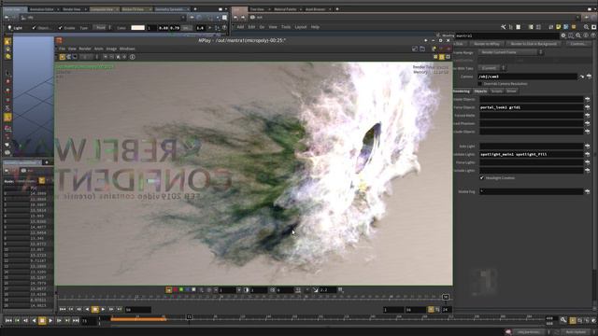Screen dimensions: 598x336
Task: Open the Help menu in network editor
Action: (315, 27)
